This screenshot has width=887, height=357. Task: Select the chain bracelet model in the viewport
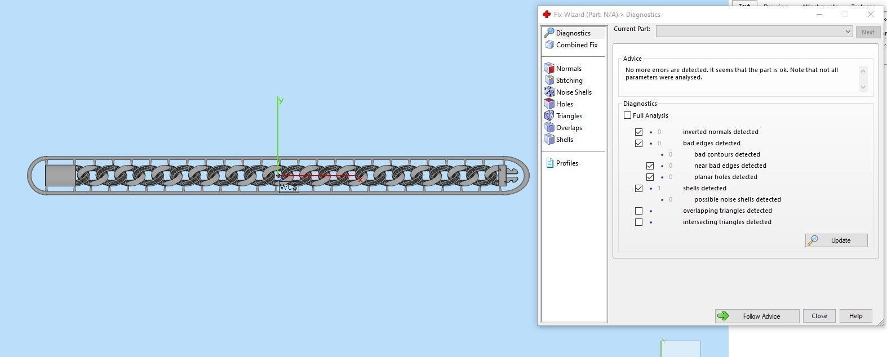(x=278, y=176)
